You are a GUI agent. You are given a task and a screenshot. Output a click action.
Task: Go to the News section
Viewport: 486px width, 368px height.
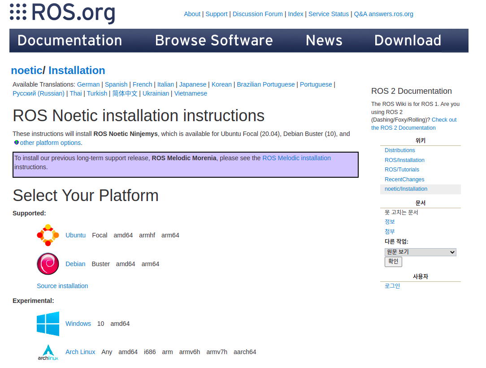point(324,41)
